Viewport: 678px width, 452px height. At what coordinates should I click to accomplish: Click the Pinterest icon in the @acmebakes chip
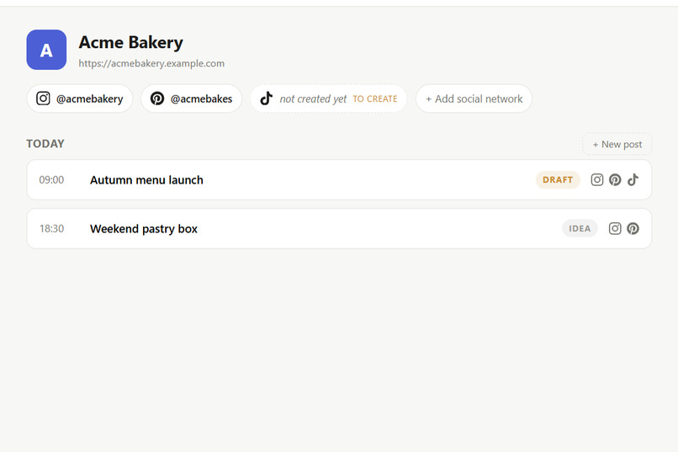coord(157,98)
